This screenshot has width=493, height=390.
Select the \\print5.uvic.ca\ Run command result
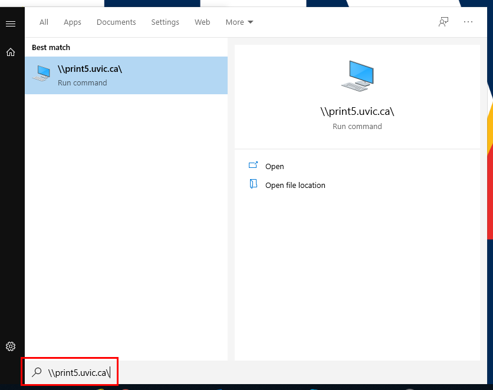126,75
